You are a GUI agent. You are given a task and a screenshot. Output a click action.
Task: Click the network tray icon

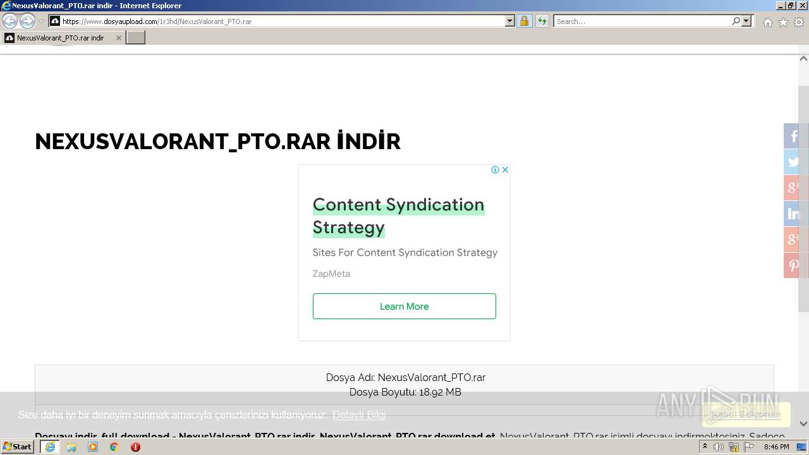tap(734, 447)
